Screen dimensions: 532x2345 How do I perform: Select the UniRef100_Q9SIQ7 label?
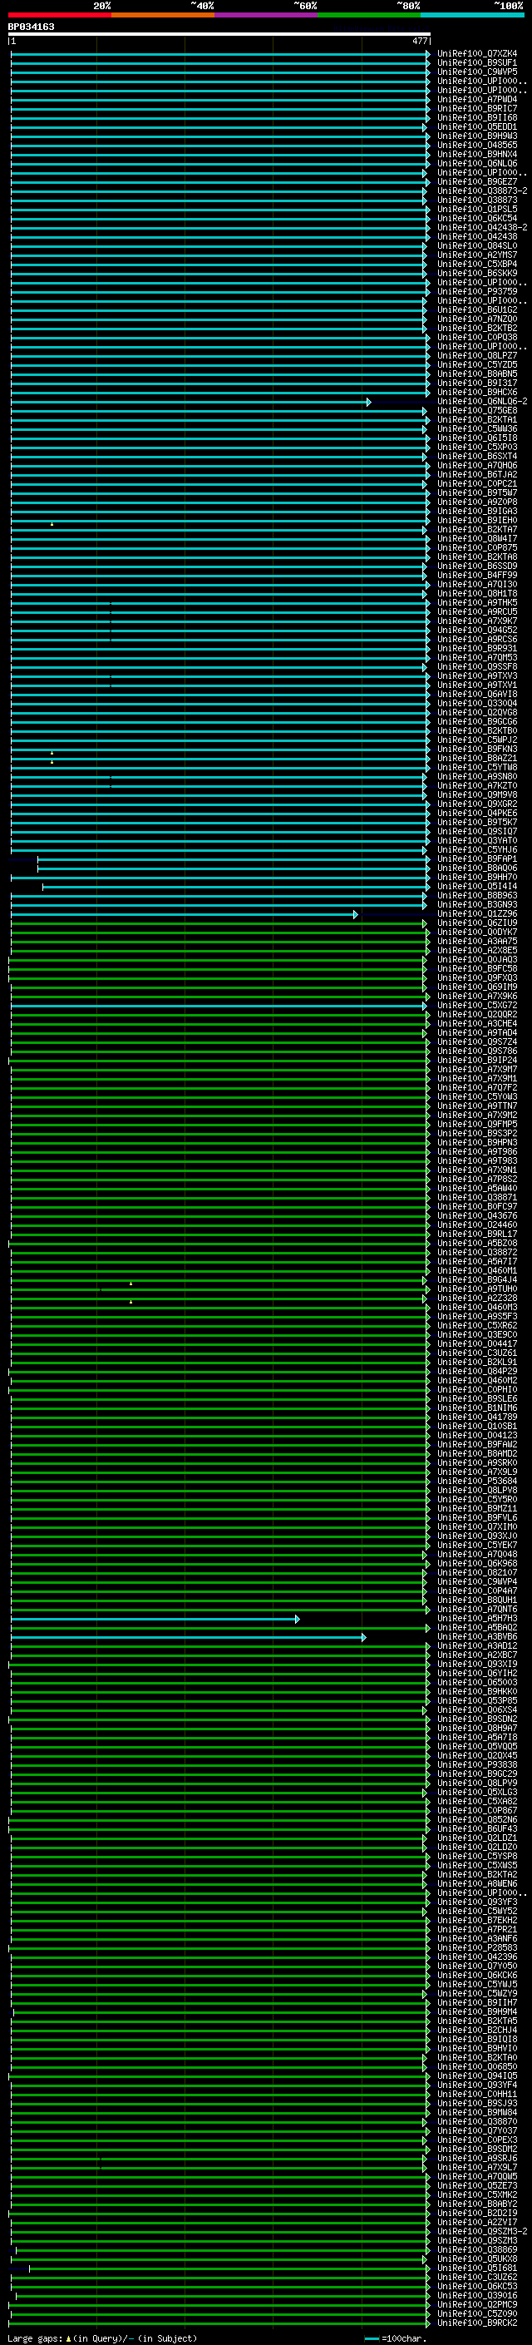click(477, 831)
